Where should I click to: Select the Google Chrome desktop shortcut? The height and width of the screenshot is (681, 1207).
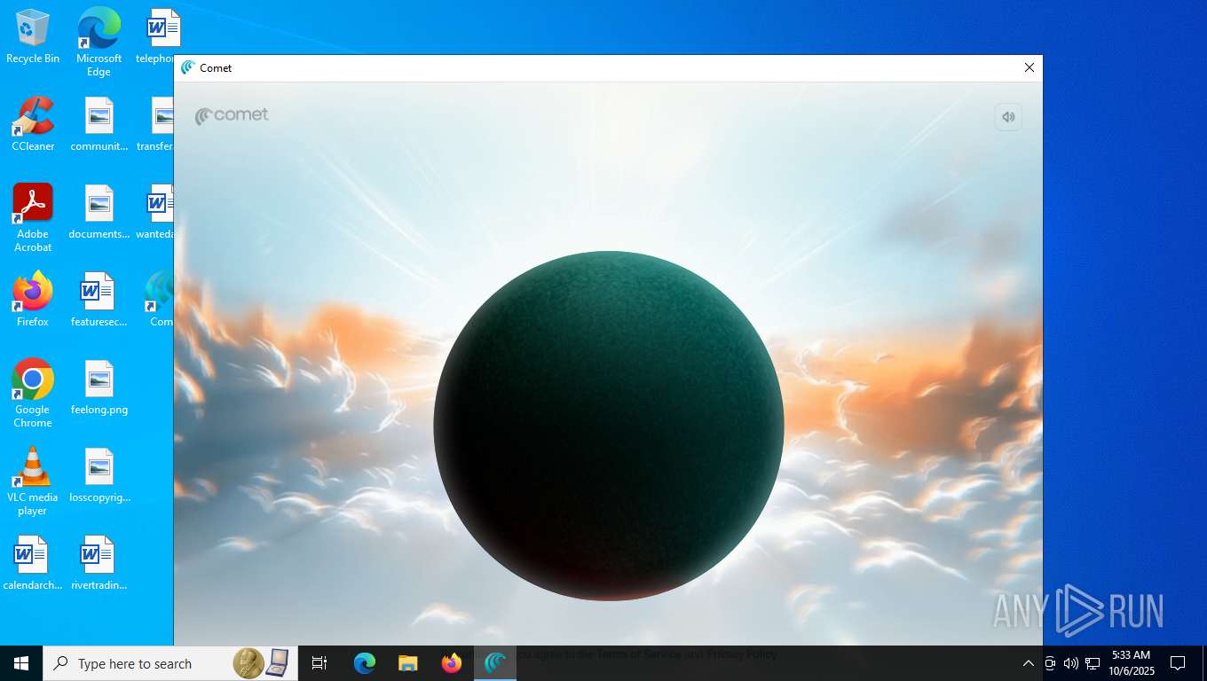point(33,394)
